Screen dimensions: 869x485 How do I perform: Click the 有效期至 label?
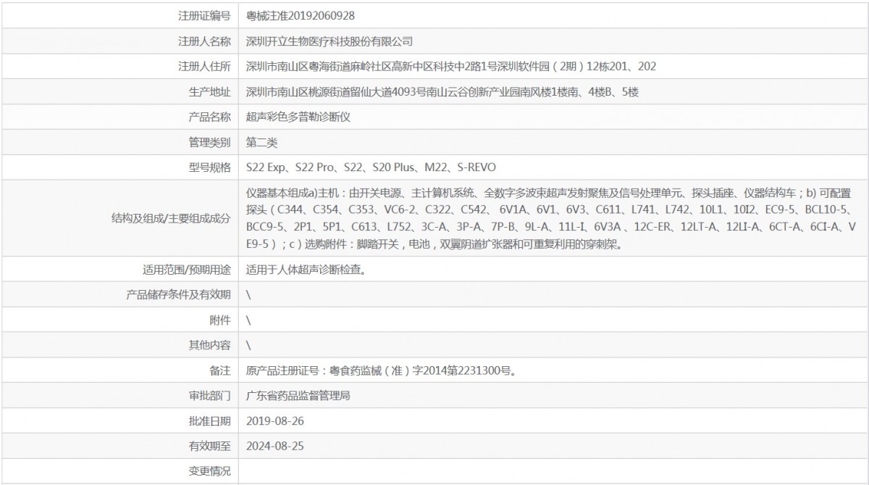[210, 447]
